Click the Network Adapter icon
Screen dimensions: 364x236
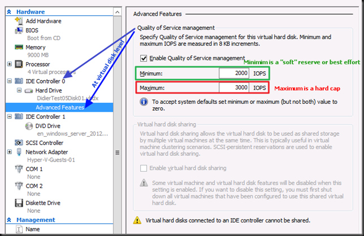(x=19, y=152)
